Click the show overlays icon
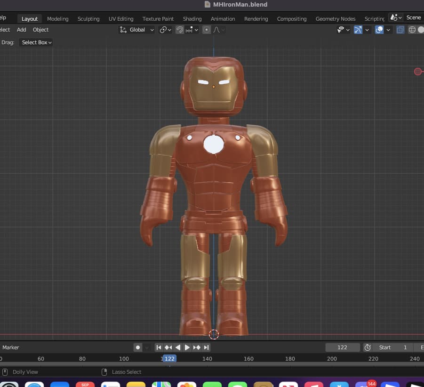Viewport: 424px width, 387px height. pyautogui.click(x=379, y=30)
